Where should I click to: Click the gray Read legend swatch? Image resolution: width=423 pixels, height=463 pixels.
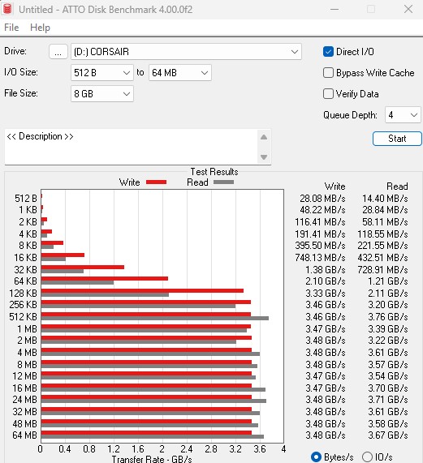[223, 182]
